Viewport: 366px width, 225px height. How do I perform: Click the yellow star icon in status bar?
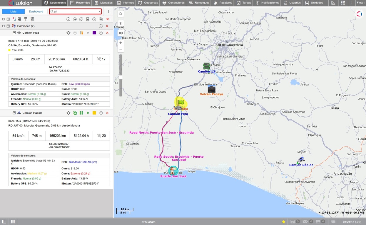[284, 222]
